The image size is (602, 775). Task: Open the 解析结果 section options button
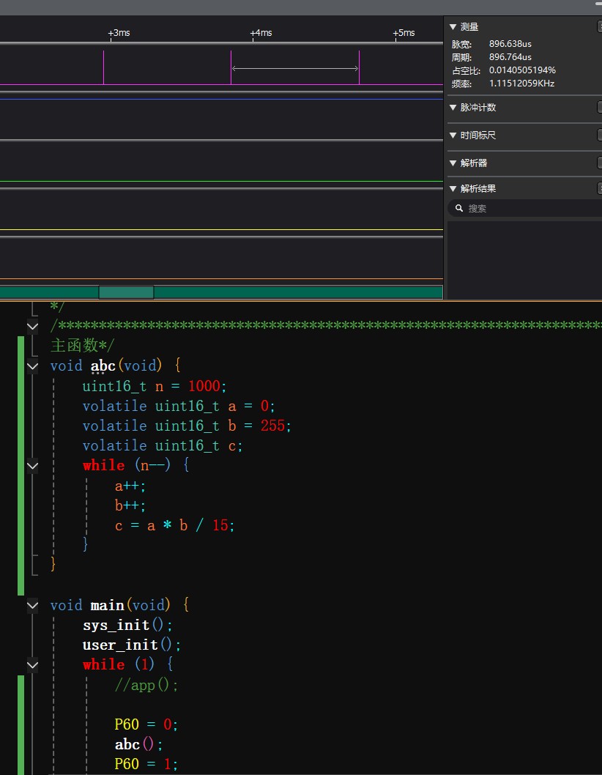[599, 189]
